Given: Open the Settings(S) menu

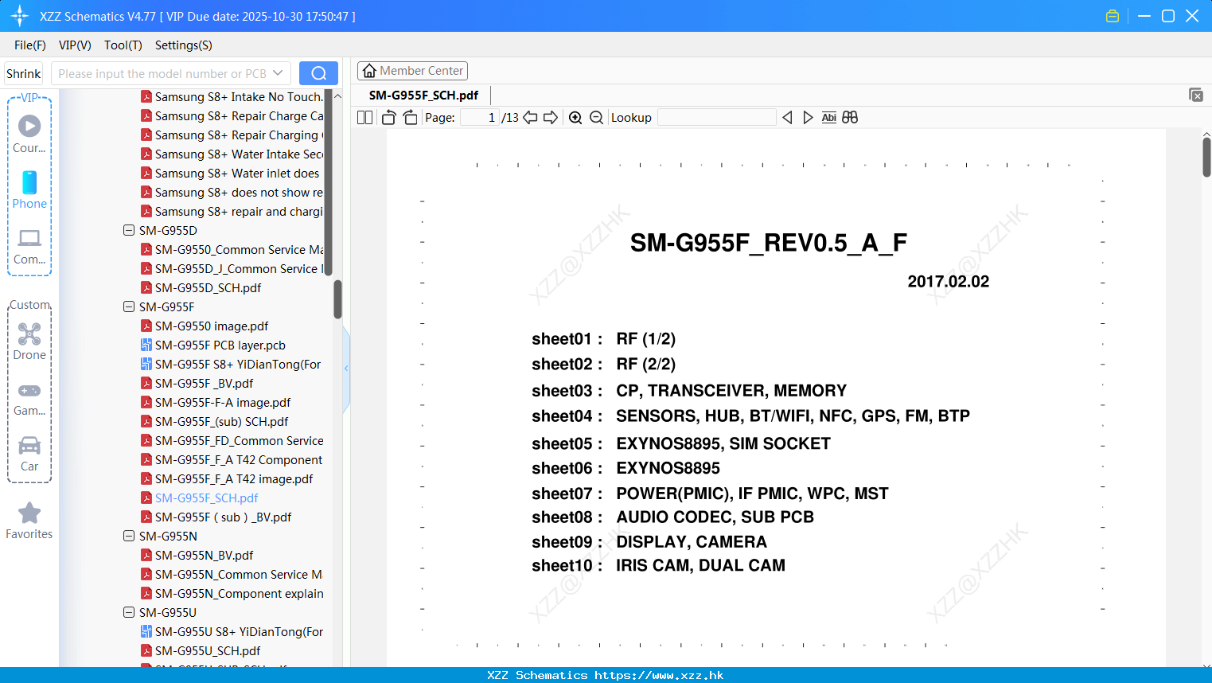Looking at the screenshot, I should coord(184,45).
